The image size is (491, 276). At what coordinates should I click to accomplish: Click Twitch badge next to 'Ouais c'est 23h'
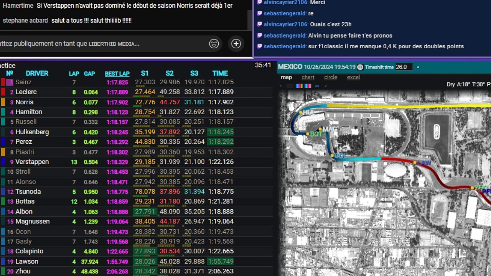click(x=260, y=24)
